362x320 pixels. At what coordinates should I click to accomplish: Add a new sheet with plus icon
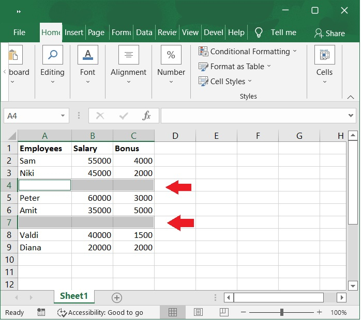[x=117, y=298]
